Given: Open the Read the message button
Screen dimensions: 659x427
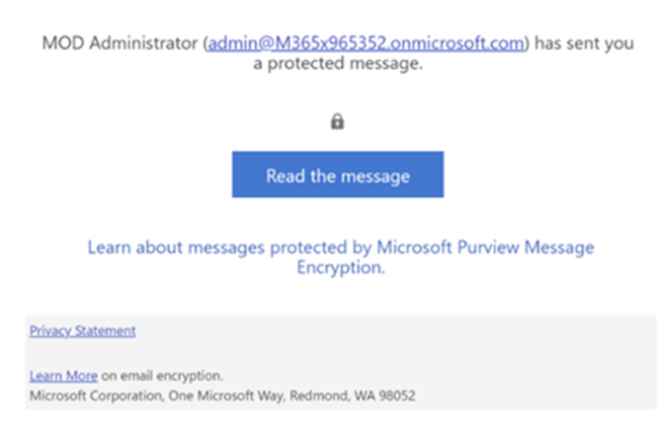Looking at the screenshot, I should 338,175.
